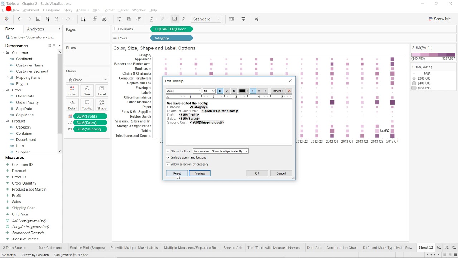Open the font size 10 dropdown
This screenshot has height=258, width=458.
tap(209, 91)
